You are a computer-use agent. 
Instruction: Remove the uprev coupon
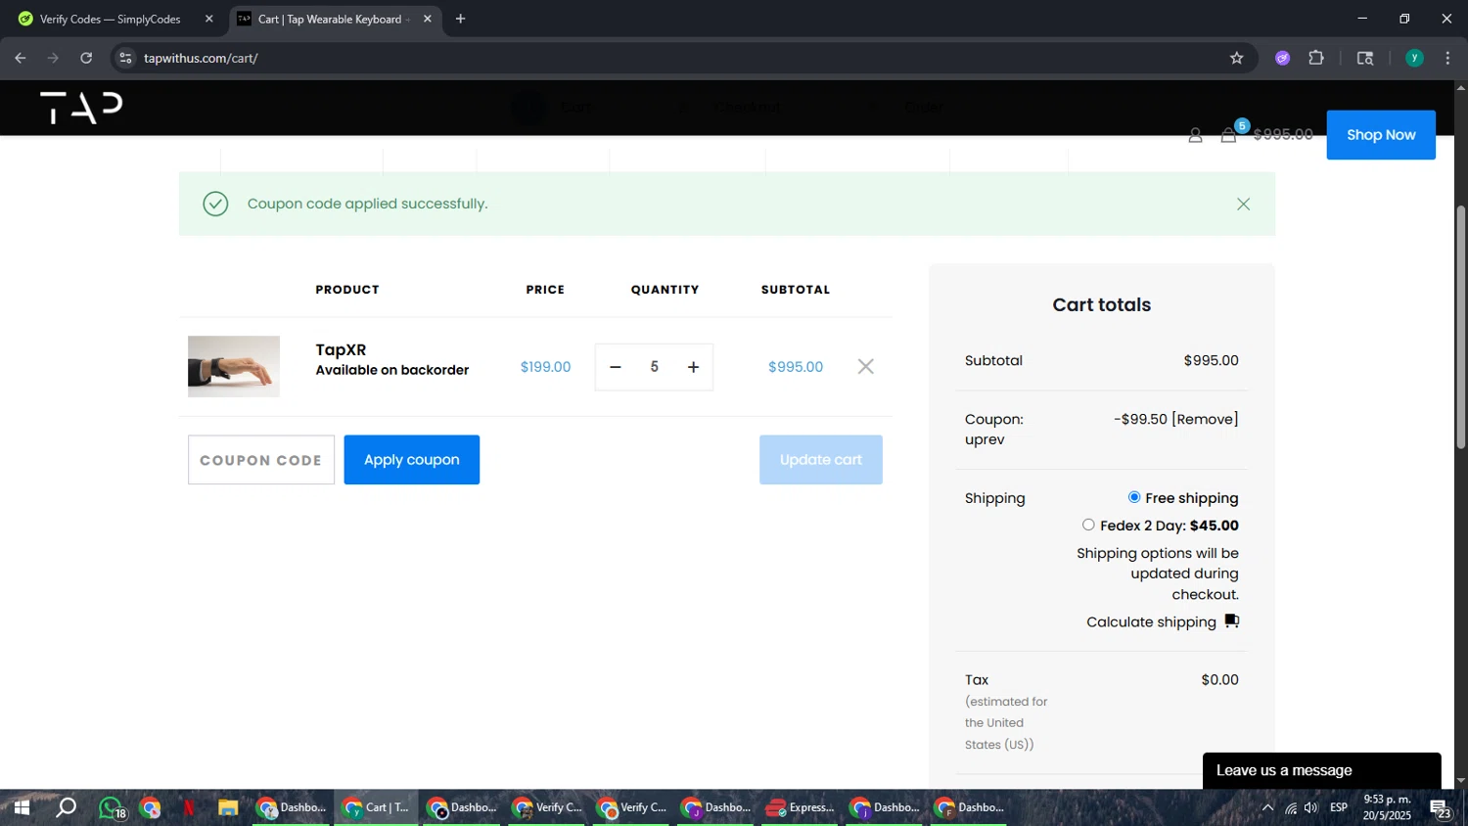[x=1205, y=419]
